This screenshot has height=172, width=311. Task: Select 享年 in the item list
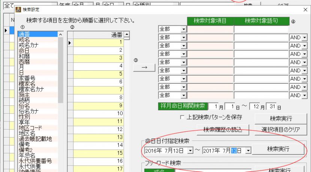pos(38,122)
